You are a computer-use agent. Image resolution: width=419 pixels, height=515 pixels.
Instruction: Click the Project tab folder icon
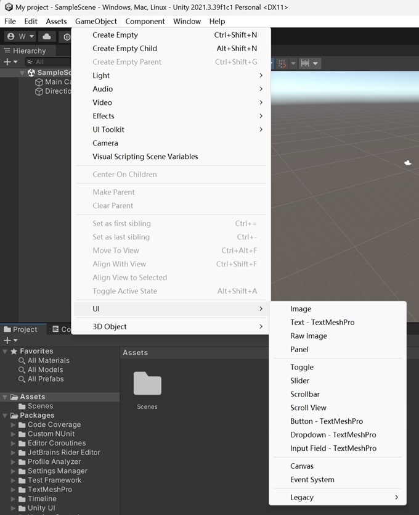pyautogui.click(x=7, y=329)
